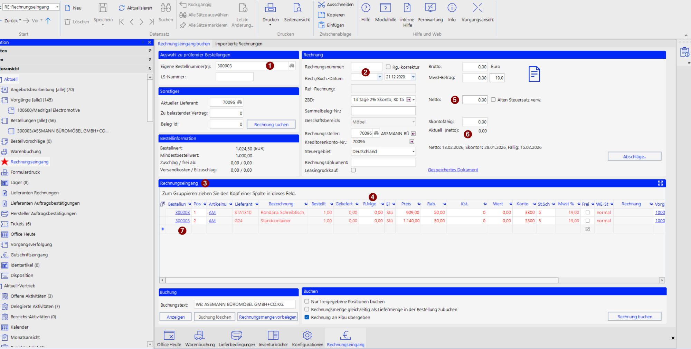
Task: Click the Rechnungsnummer input field
Action: tap(366, 67)
